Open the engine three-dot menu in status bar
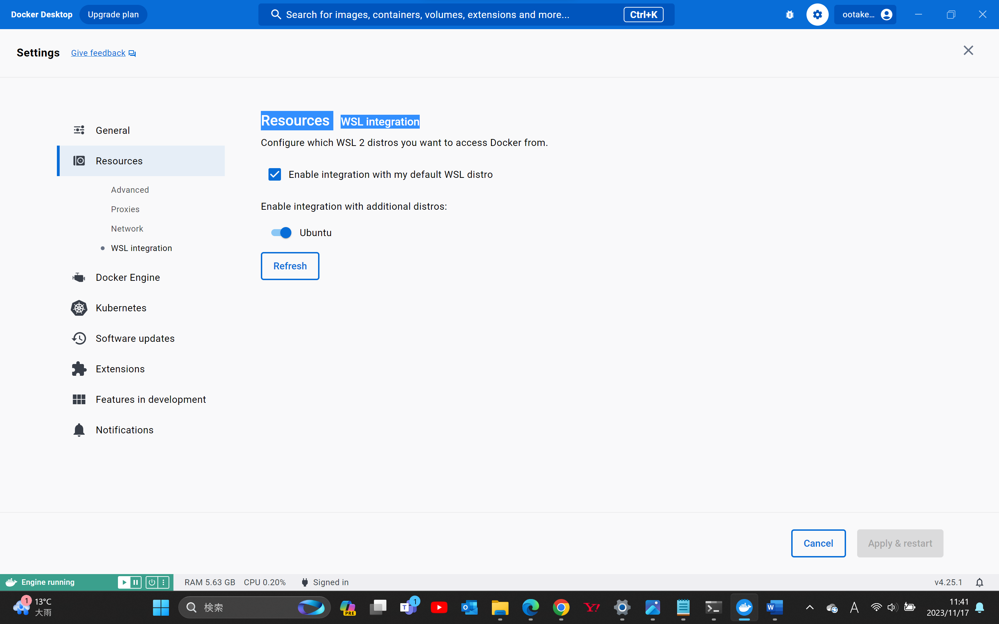Viewport: 999px width, 624px height. click(x=163, y=582)
